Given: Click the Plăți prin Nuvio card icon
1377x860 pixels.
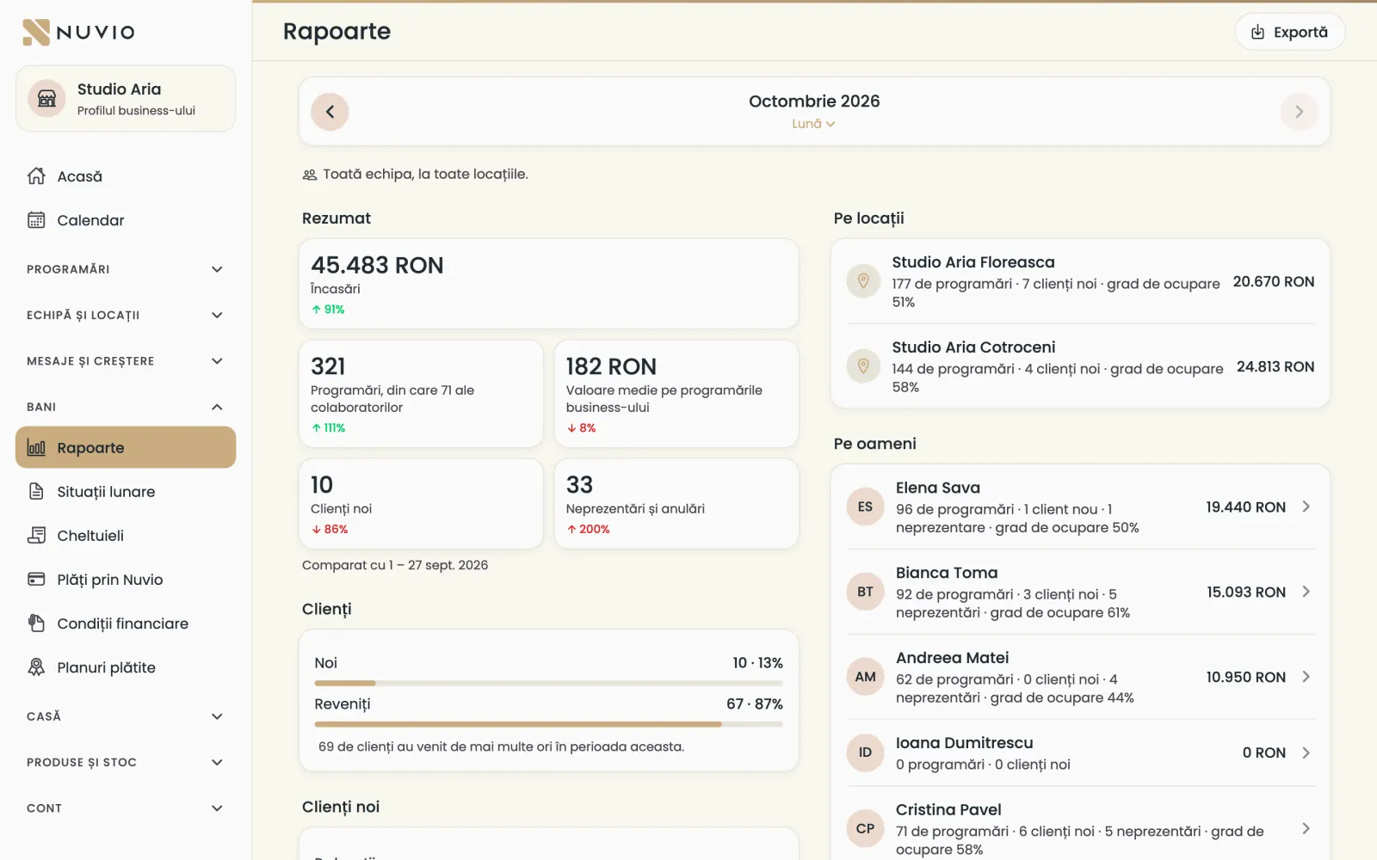Looking at the screenshot, I should 36,580.
